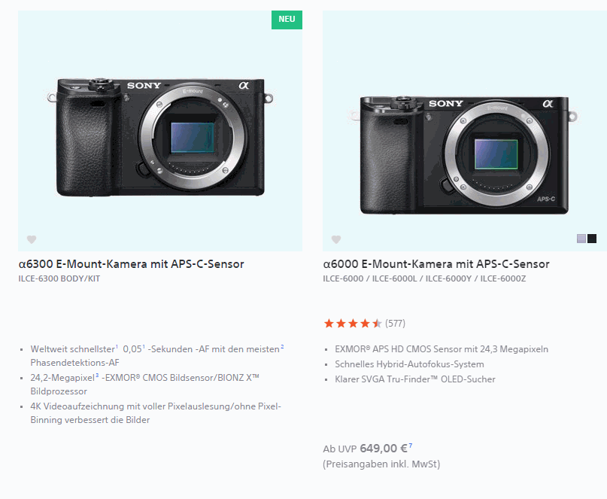Open the α6300 camera product image
Viewport: 607px width, 499px height.
click(160, 135)
